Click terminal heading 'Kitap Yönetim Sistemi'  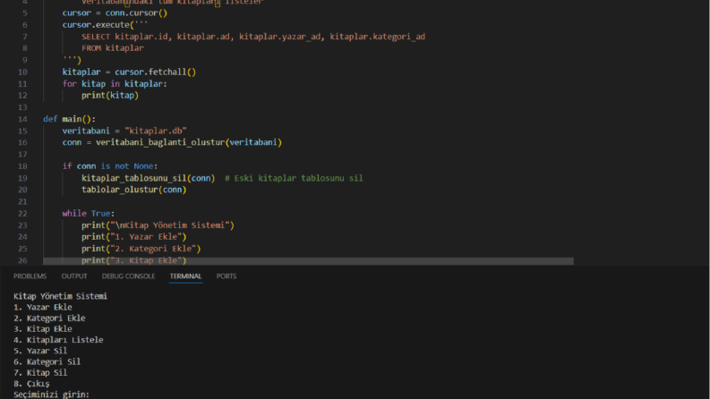(x=60, y=296)
